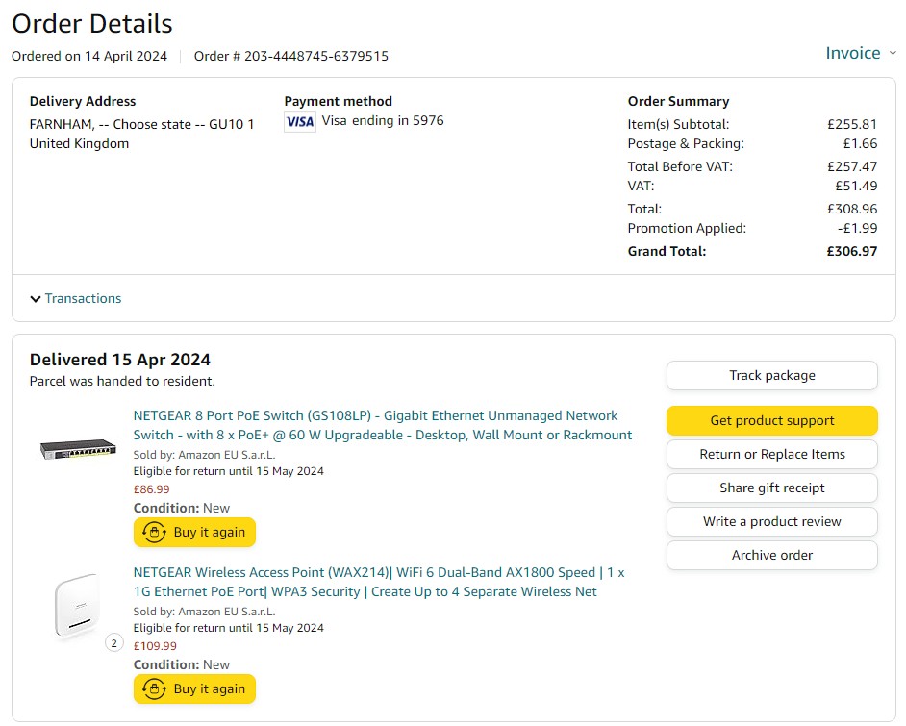906x726 pixels.
Task: Click Get product support
Action: click(772, 420)
